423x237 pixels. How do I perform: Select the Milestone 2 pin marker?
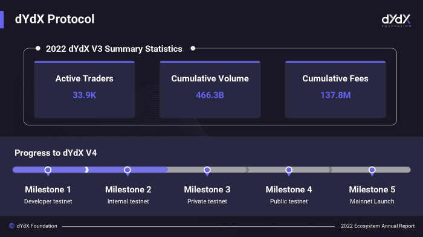[x=128, y=171]
